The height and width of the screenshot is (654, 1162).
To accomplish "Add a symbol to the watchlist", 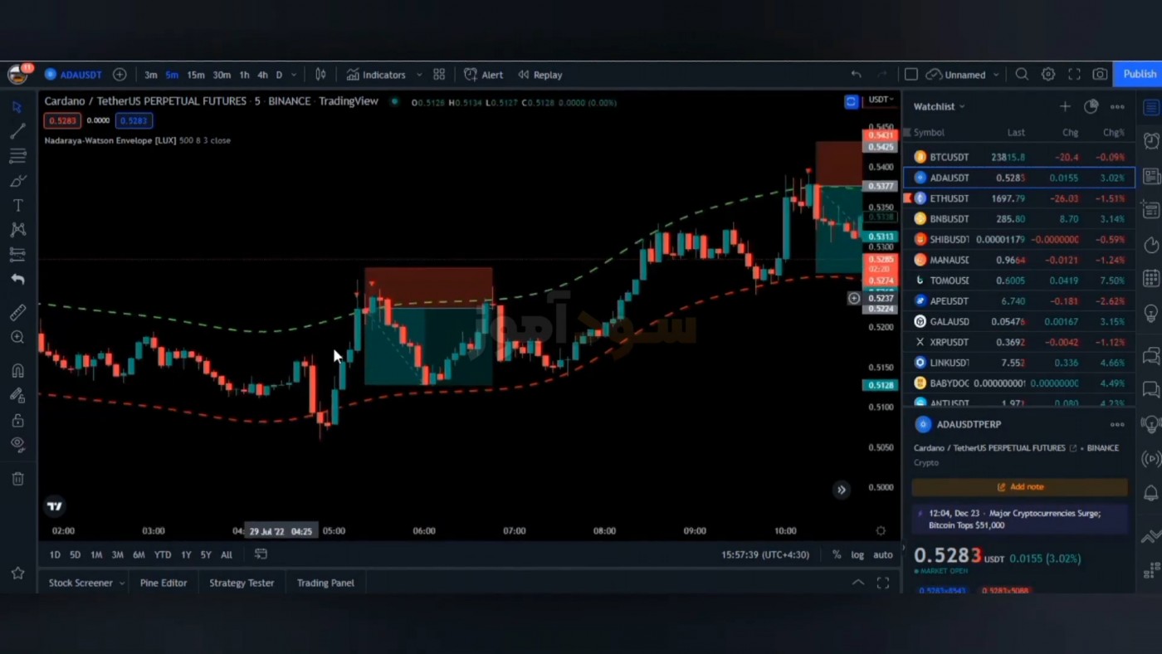I will (1065, 106).
